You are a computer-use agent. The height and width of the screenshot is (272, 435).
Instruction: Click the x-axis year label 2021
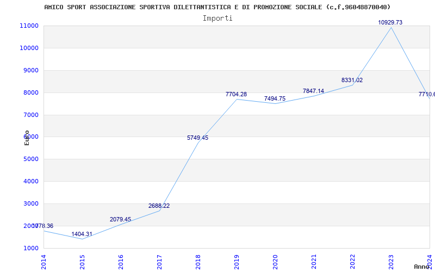point(314,262)
